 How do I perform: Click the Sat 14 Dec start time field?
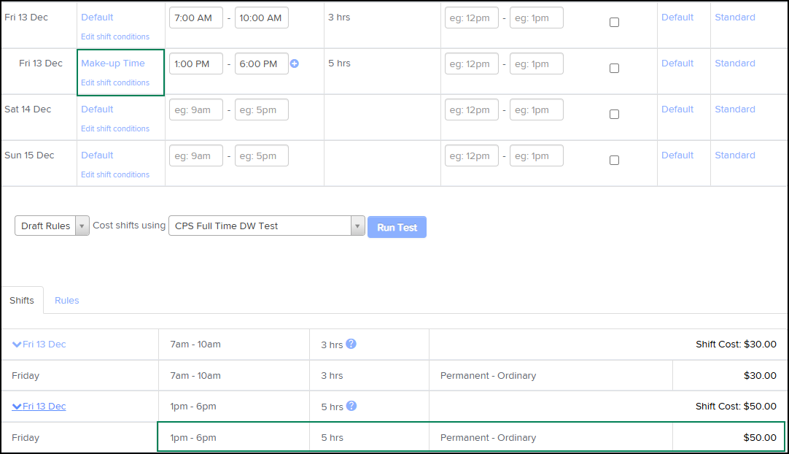(x=196, y=109)
